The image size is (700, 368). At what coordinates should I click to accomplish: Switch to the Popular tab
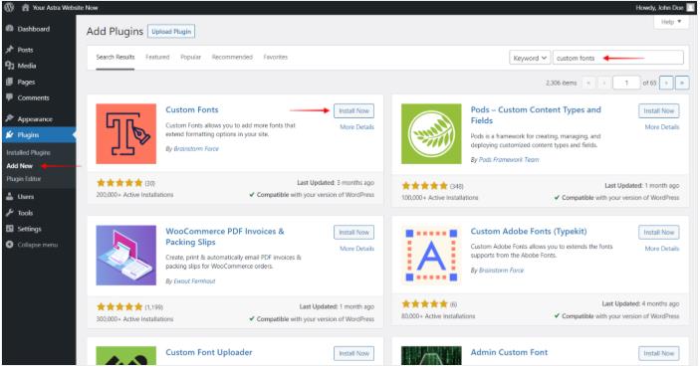(190, 57)
